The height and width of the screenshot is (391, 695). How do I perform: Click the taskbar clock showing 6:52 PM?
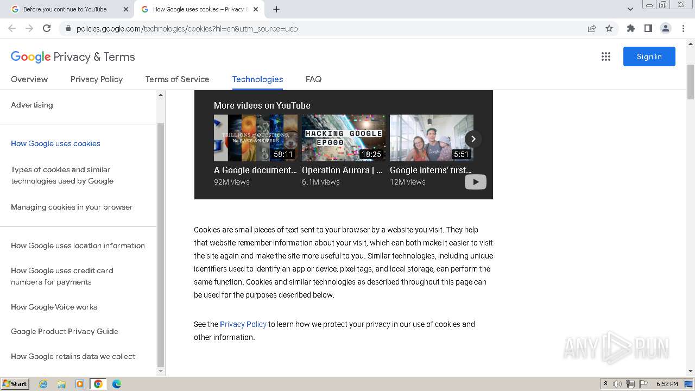(667, 384)
